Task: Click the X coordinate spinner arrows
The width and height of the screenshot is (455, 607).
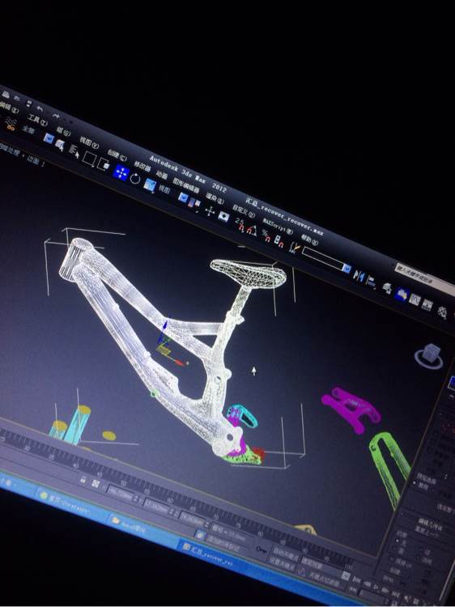Action: tap(135, 498)
